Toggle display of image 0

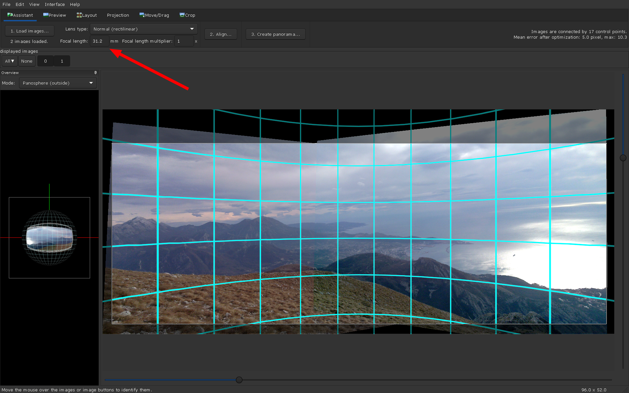[x=46, y=61]
